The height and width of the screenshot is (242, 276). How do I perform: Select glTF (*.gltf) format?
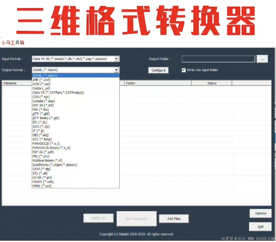[x=75, y=114]
